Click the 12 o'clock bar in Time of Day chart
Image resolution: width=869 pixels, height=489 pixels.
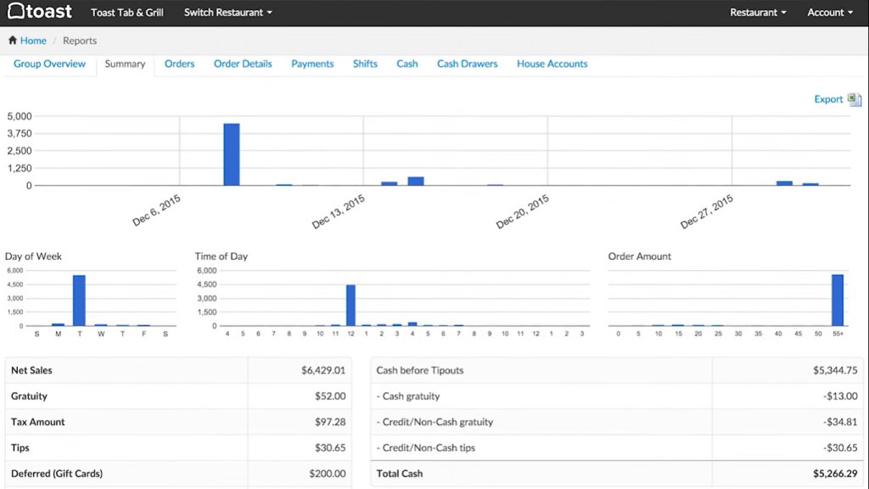(350, 306)
